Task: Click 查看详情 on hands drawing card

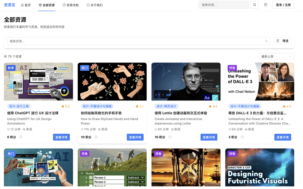Action: pos(135,137)
